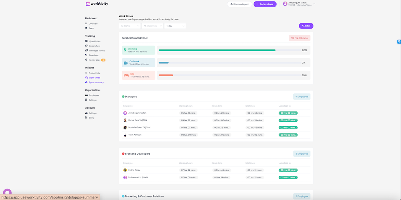The height and width of the screenshot is (200, 401).
Task: Select the Arzu Begüm Taştan employee row
Action: (x=137, y=113)
